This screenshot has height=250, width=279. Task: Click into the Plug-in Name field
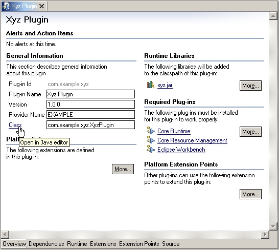(90, 94)
